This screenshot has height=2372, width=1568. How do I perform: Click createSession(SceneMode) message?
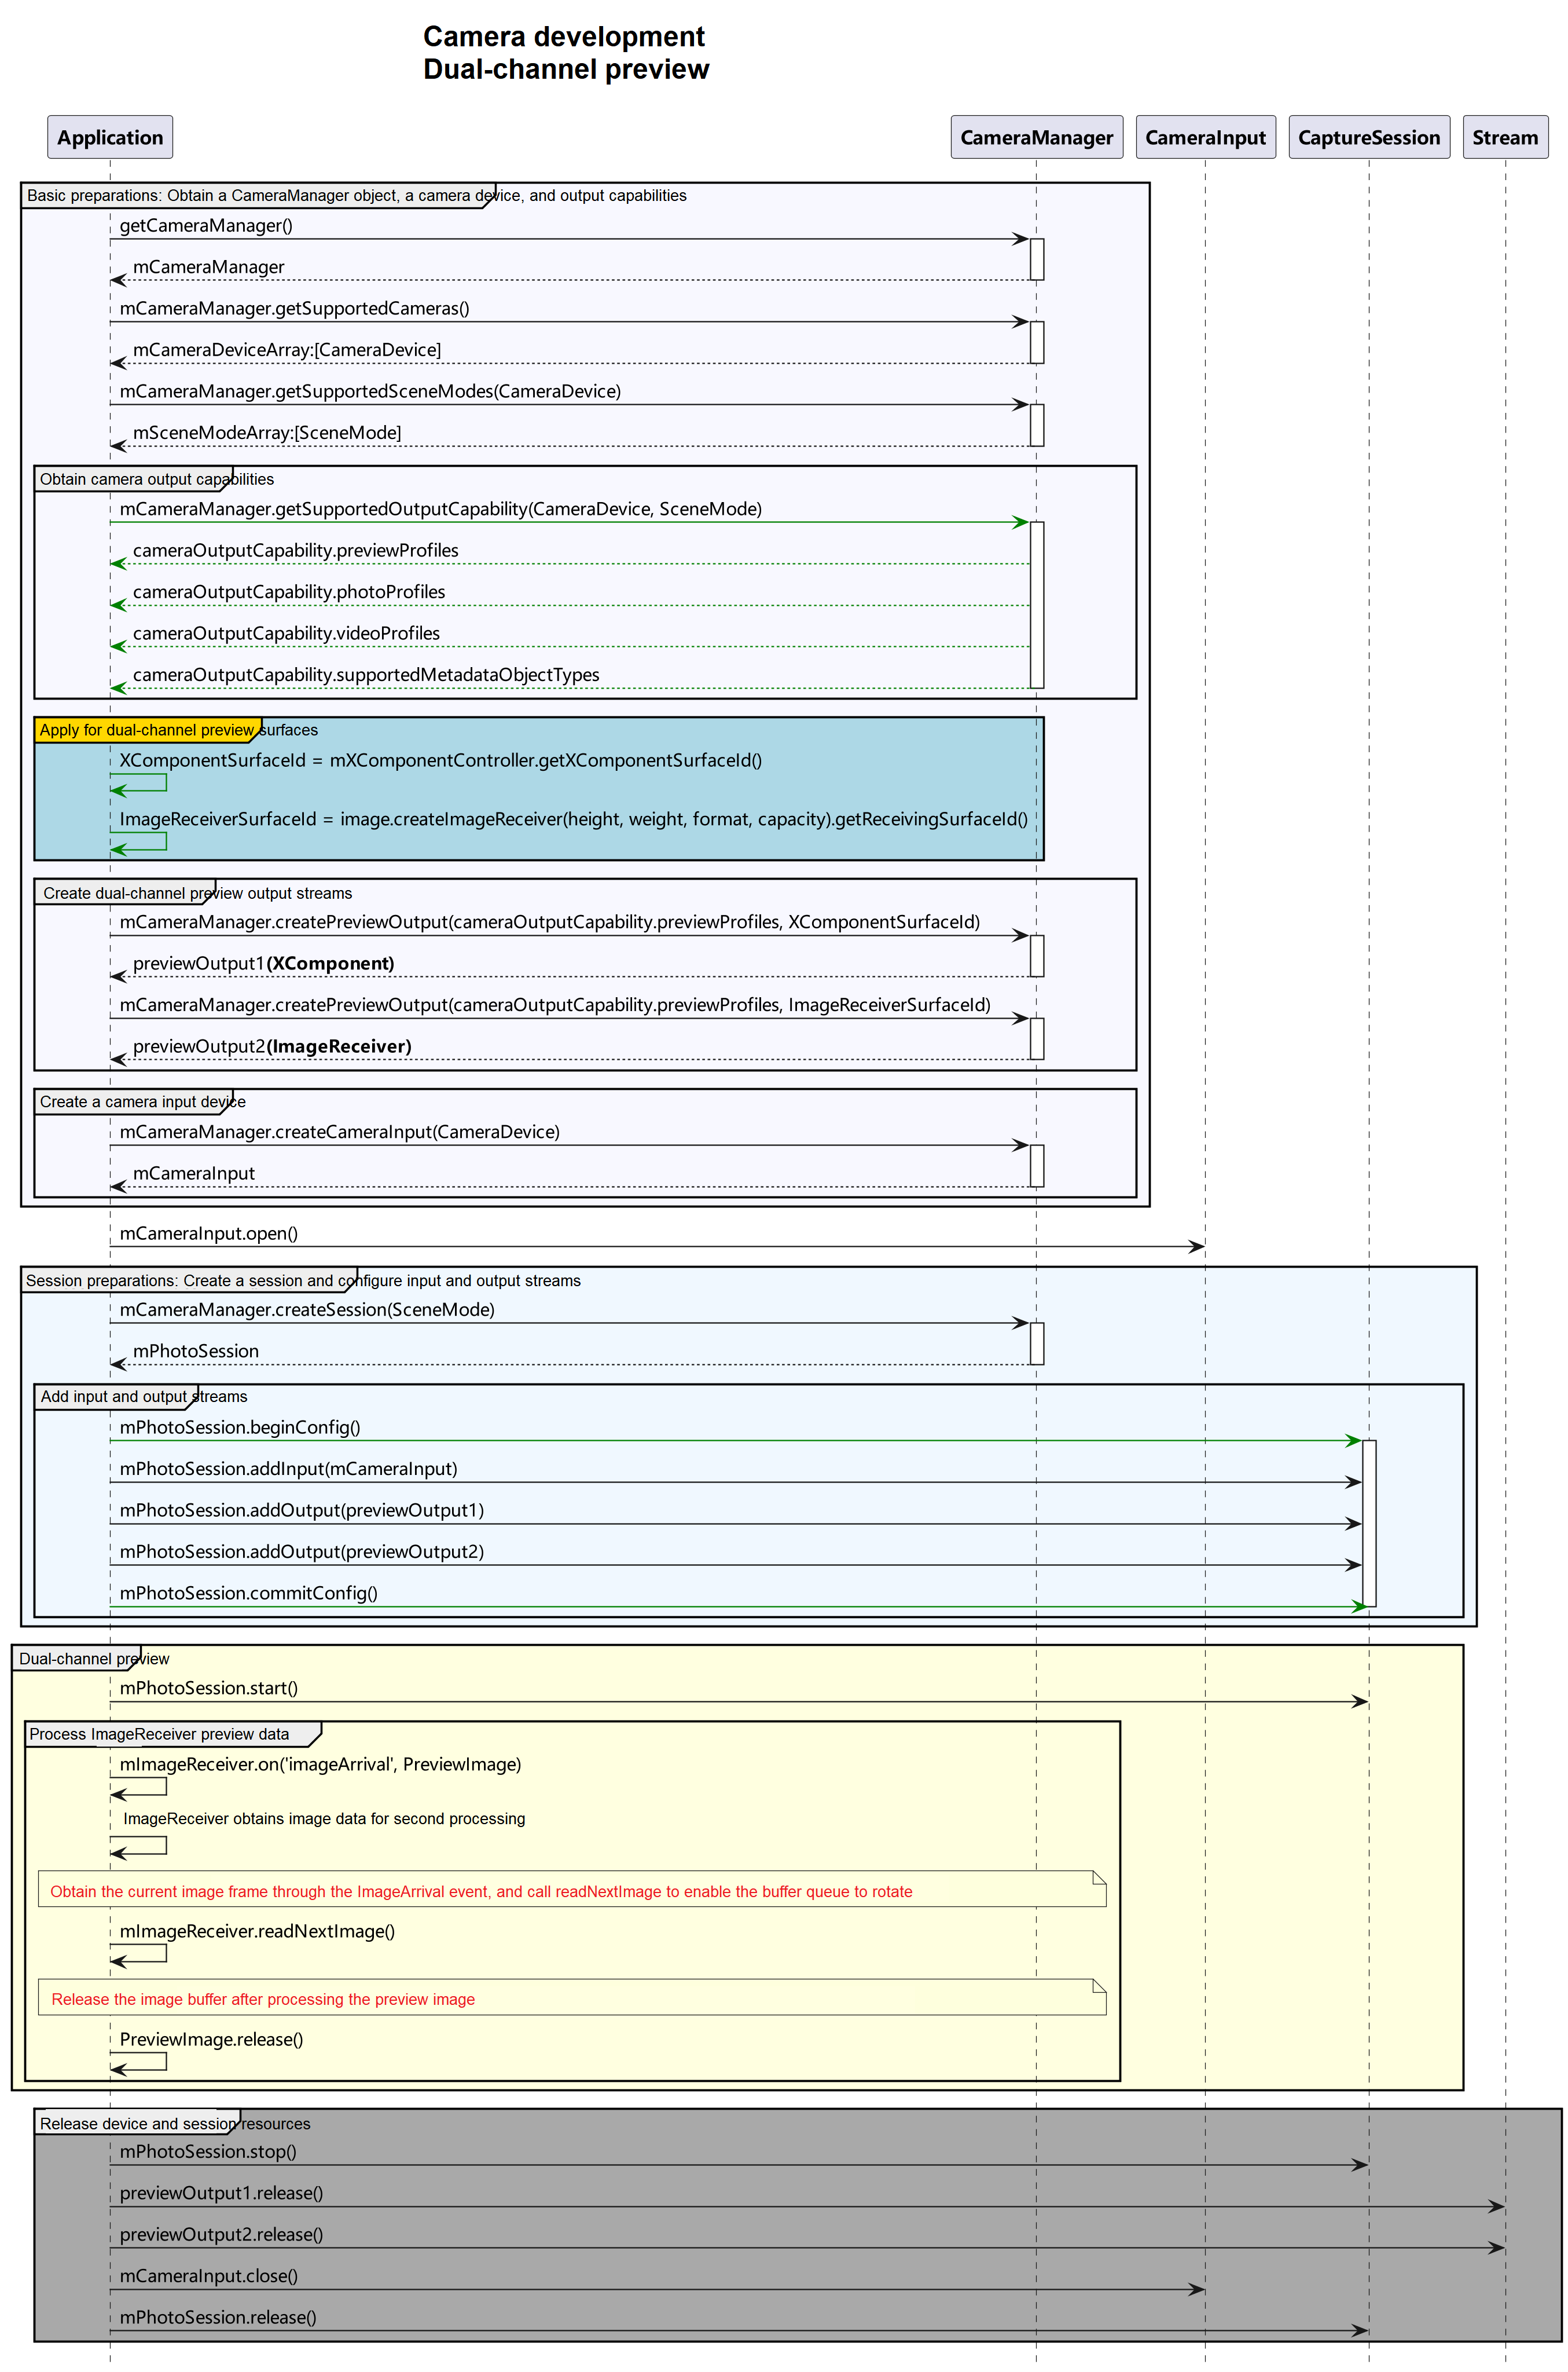tap(307, 1311)
